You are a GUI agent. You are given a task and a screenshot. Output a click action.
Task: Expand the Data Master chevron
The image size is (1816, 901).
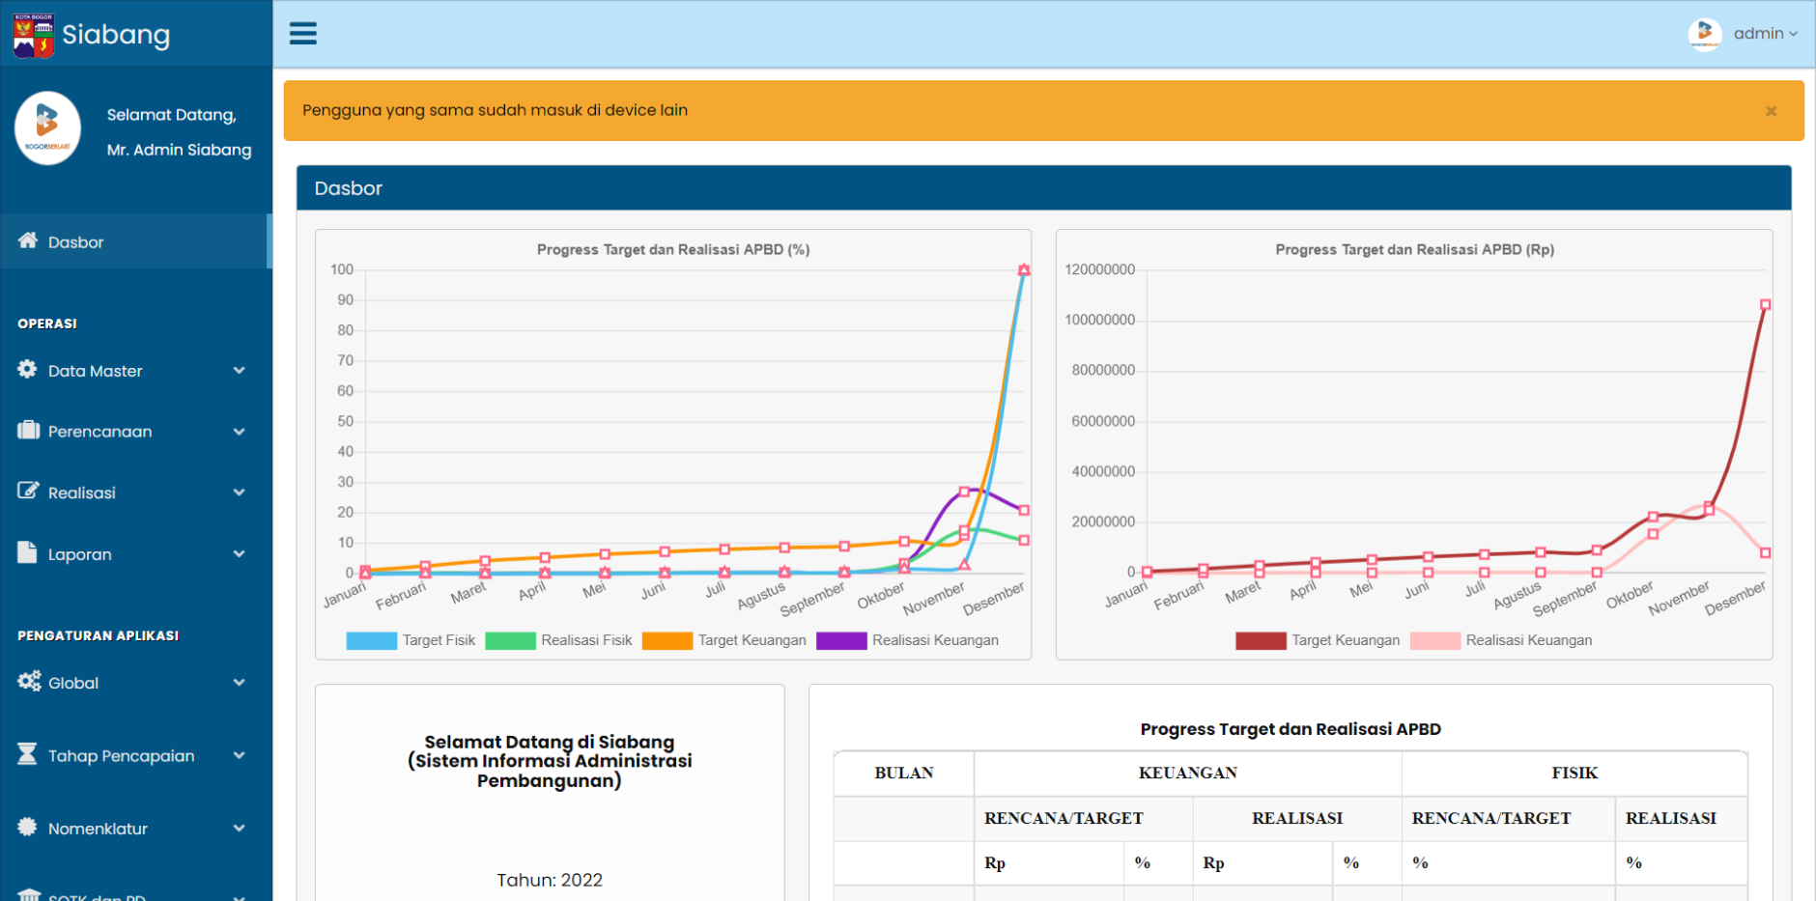(239, 371)
